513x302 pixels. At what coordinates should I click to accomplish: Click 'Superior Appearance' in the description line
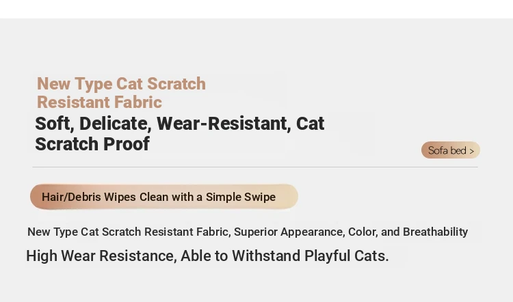point(287,232)
